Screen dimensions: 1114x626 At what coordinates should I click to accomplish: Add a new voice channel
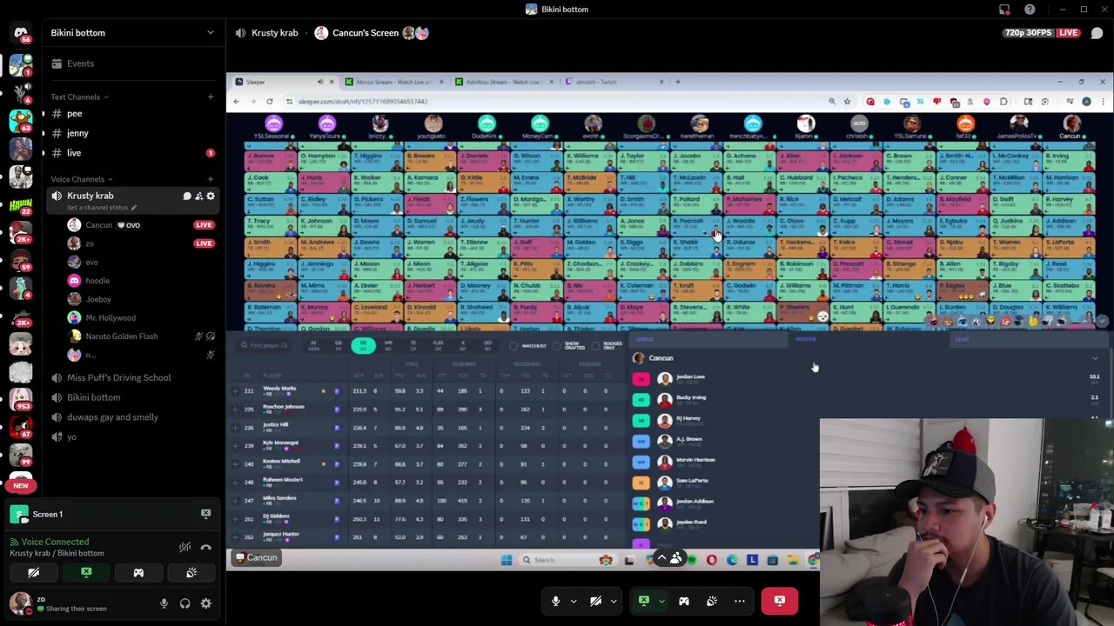[210, 179]
